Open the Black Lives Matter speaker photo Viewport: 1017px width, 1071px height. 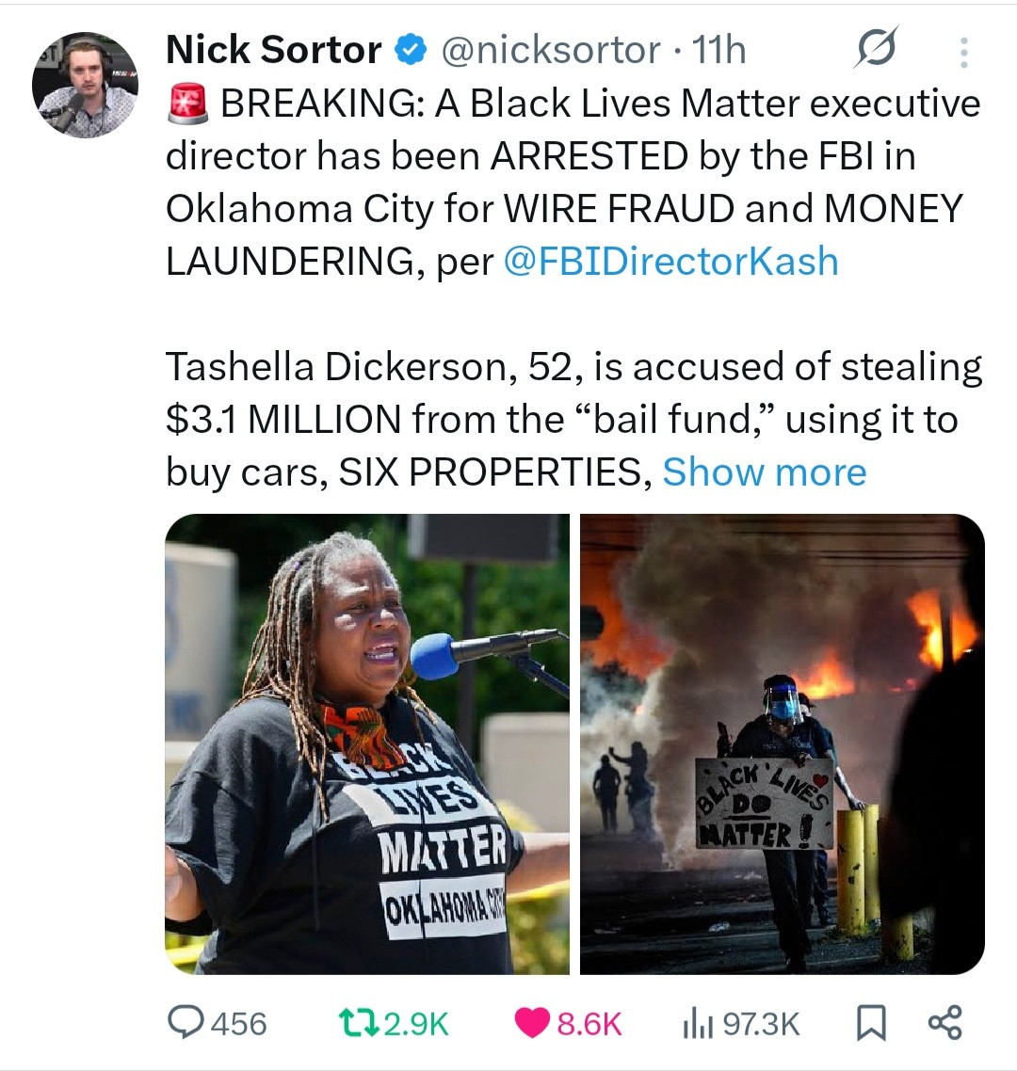367,743
